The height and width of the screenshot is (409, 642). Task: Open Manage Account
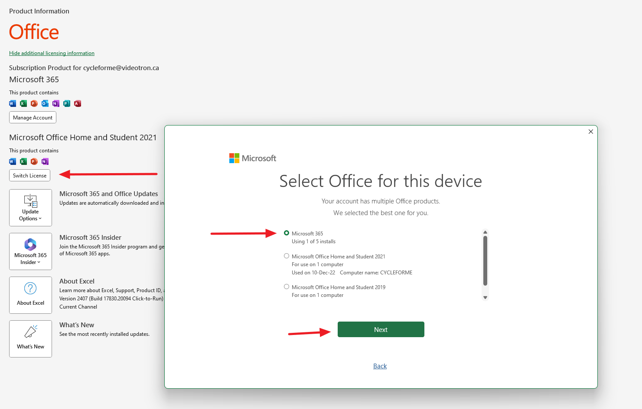click(x=33, y=117)
